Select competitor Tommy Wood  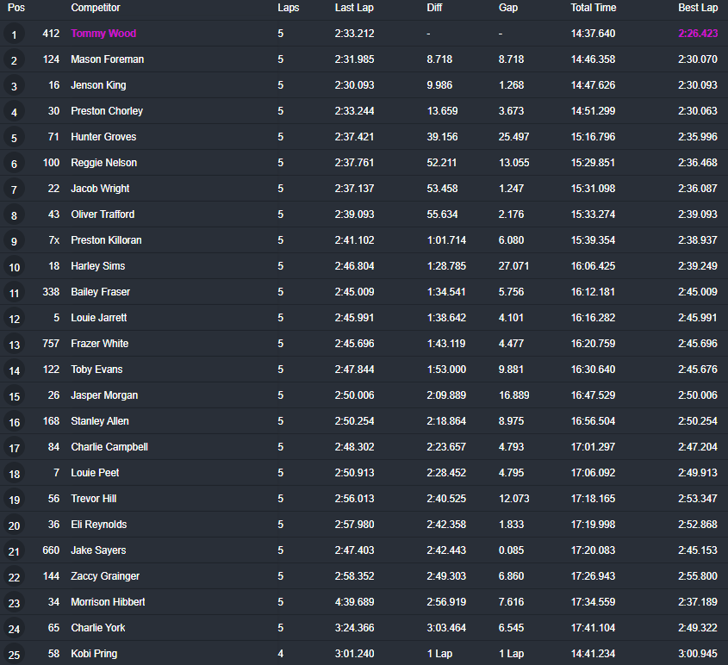point(103,34)
